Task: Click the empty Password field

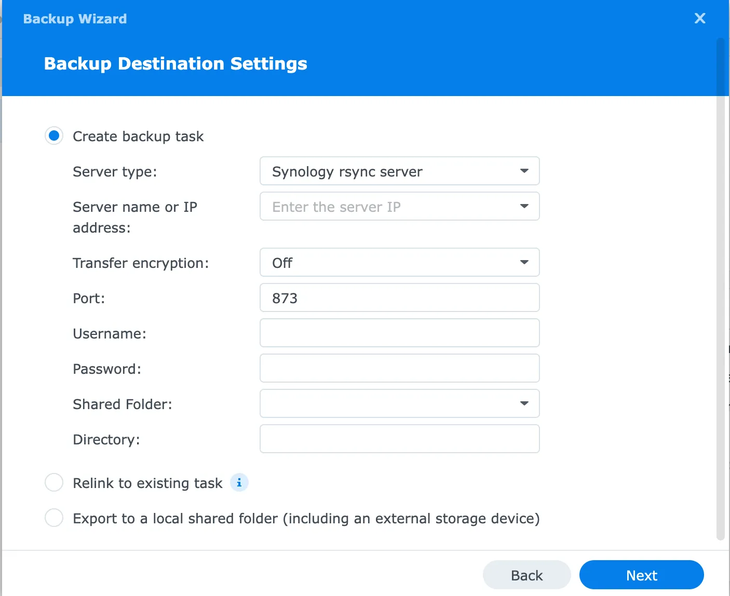Action: pos(399,368)
